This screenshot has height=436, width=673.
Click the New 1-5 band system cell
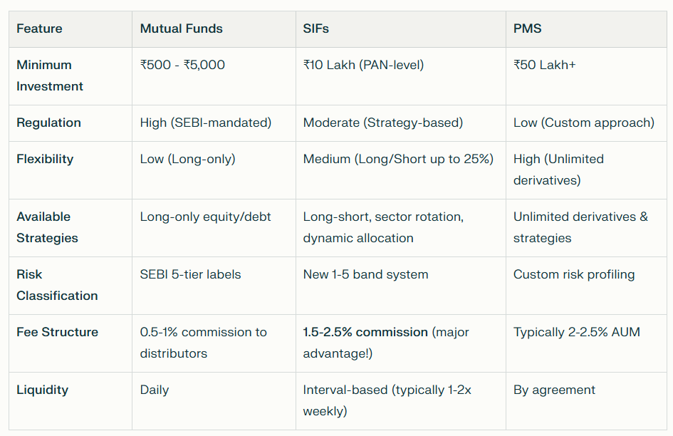tap(365, 274)
